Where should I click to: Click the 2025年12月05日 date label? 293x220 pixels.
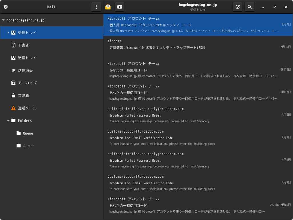(x=280, y=205)
